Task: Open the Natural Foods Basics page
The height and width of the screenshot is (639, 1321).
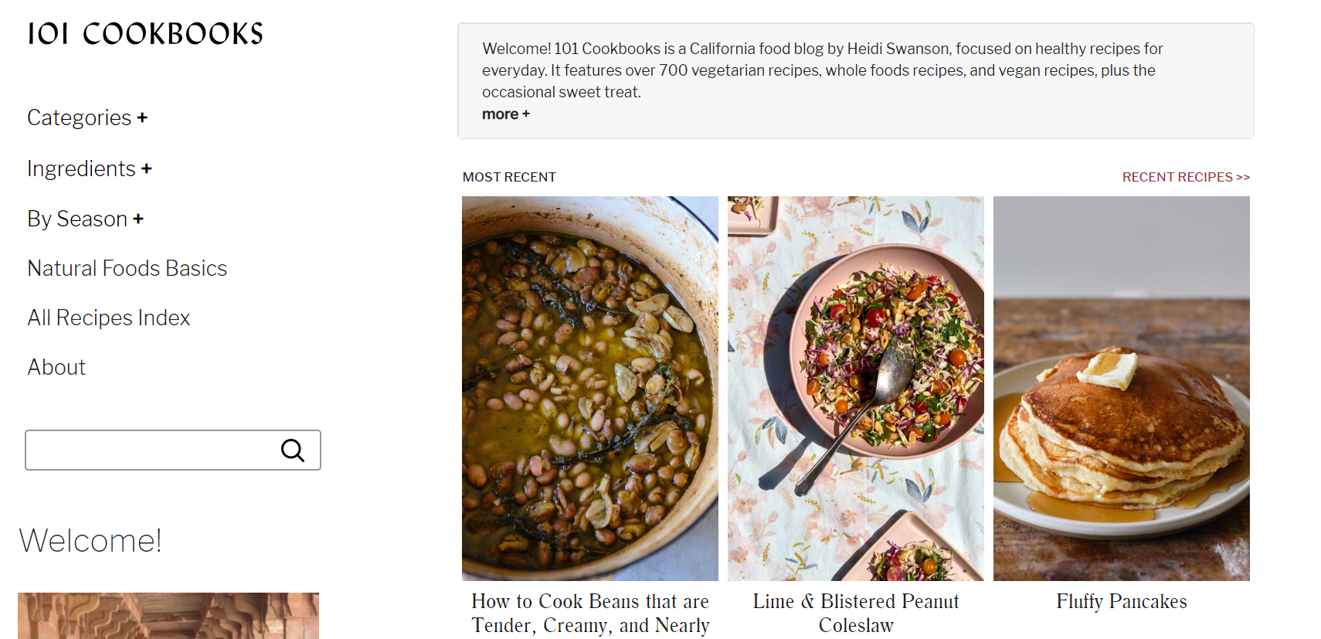Action: click(127, 268)
